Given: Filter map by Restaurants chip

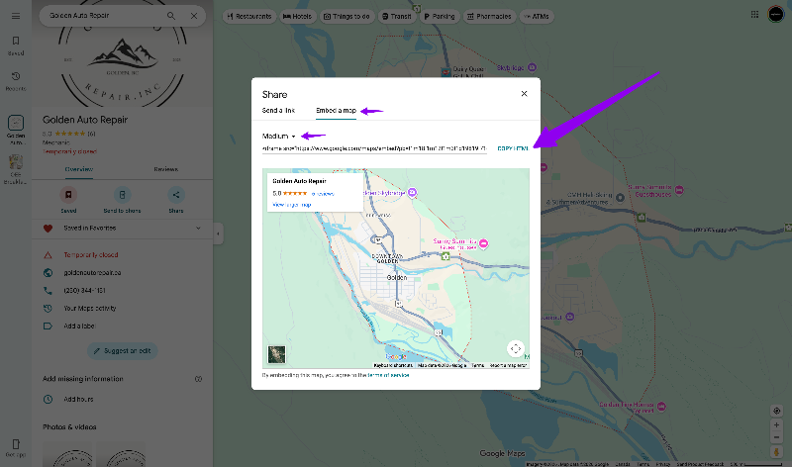Looking at the screenshot, I should tap(249, 16).
